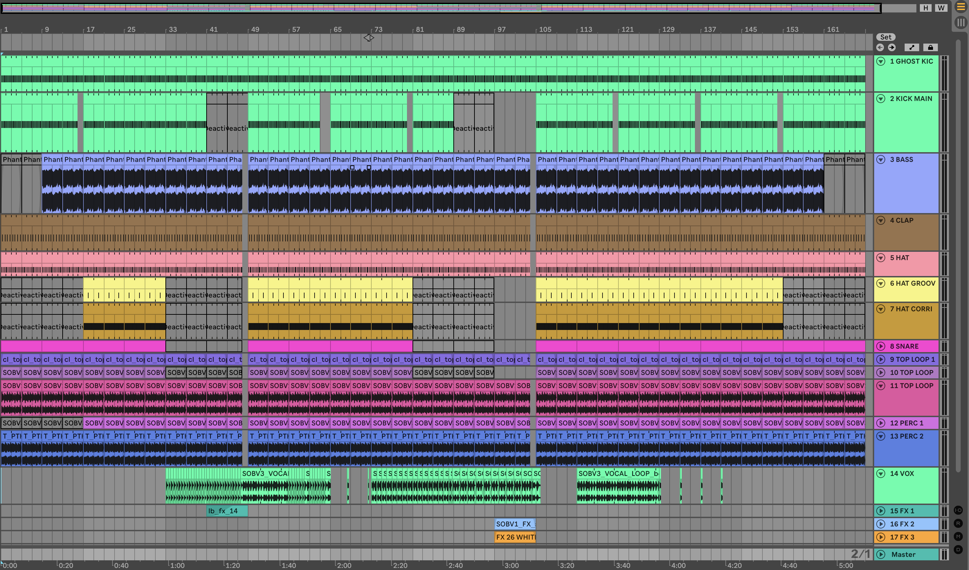Toggle the Automation Mode button
This screenshot has height=570, width=969.
point(912,48)
